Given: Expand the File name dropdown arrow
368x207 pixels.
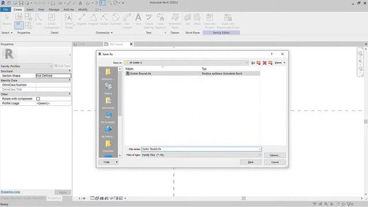Looking at the screenshot, I should coord(259,149).
